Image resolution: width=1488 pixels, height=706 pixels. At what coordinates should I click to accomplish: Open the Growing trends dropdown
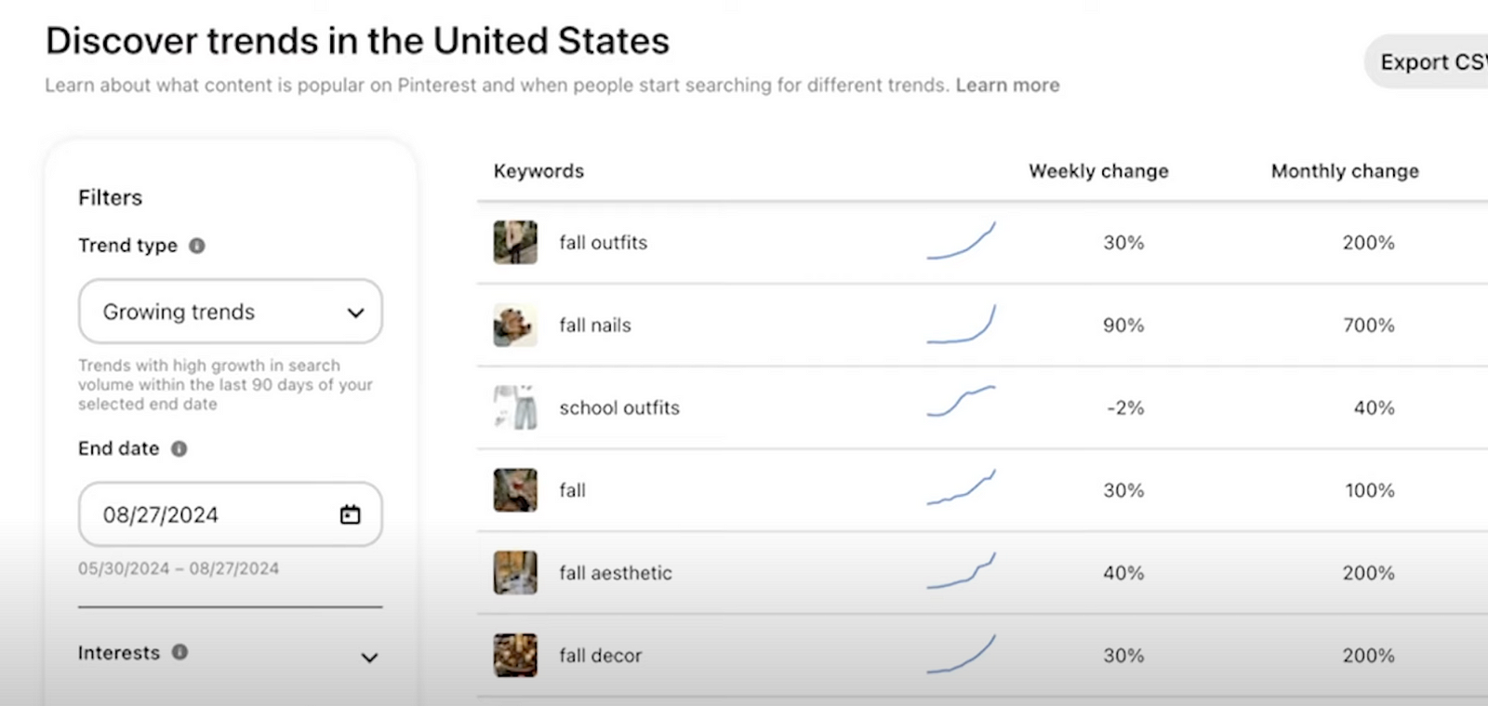click(230, 312)
